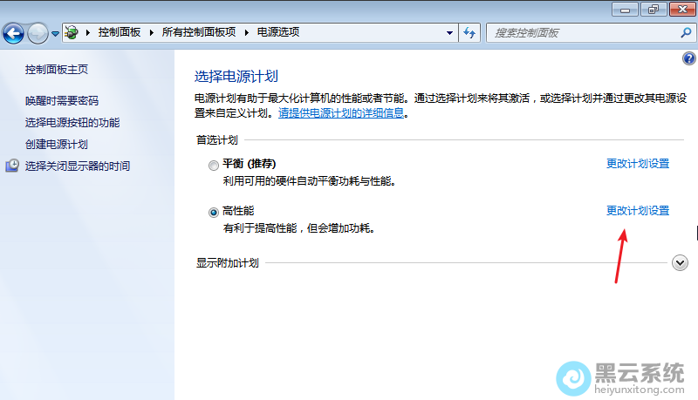This screenshot has width=698, height=400.
Task: Expand the 显示附加计划 section chevron
Action: (681, 263)
